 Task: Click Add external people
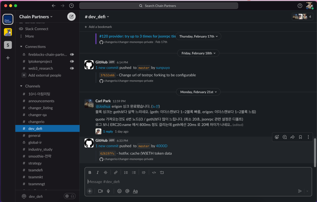[x=45, y=75]
